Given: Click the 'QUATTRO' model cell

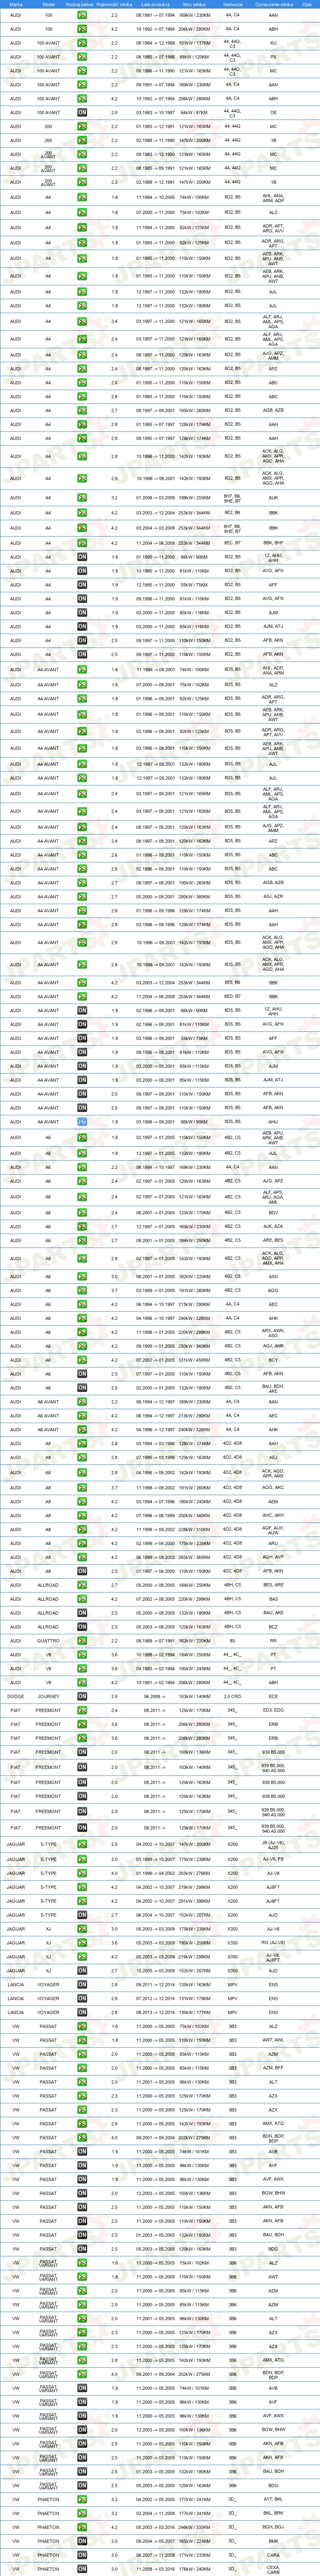Looking at the screenshot, I should click(x=48, y=1641).
